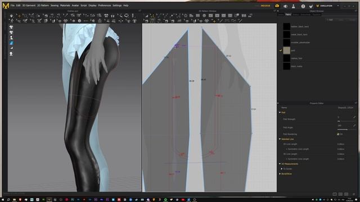Open Windows taskbar search
The image size is (360, 202).
[x=8, y=200]
